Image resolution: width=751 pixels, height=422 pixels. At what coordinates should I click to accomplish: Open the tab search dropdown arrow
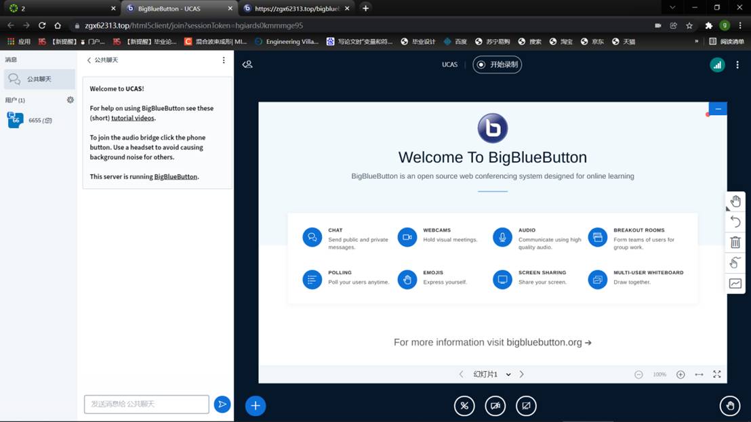tap(672, 7)
